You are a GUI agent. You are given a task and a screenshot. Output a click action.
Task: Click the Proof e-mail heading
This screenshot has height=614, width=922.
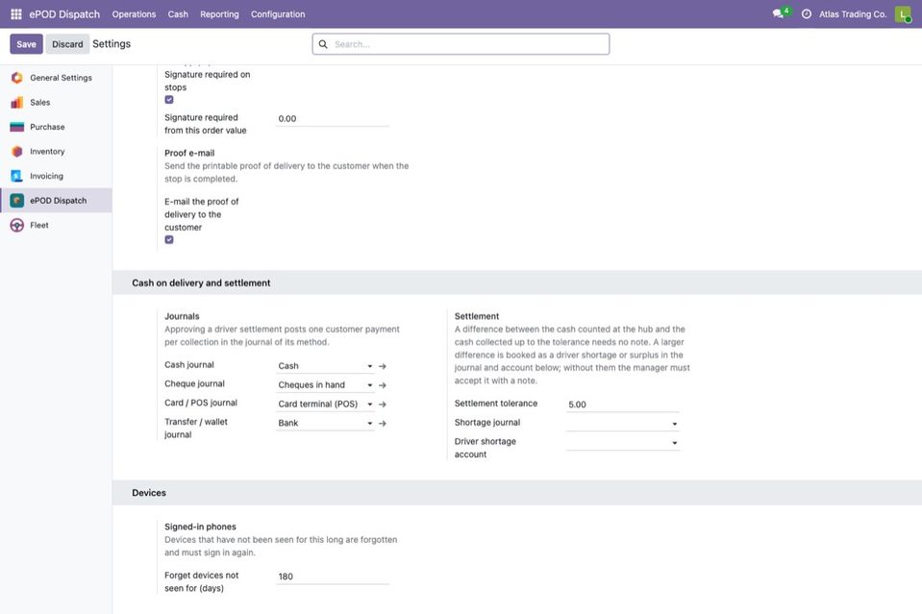[x=189, y=153]
